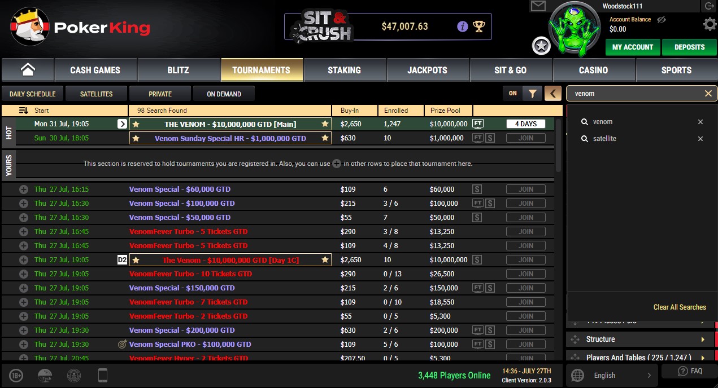The height and width of the screenshot is (388, 718).
Task: Click FT icon on THE VENOM Main row
Action: [x=478, y=124]
